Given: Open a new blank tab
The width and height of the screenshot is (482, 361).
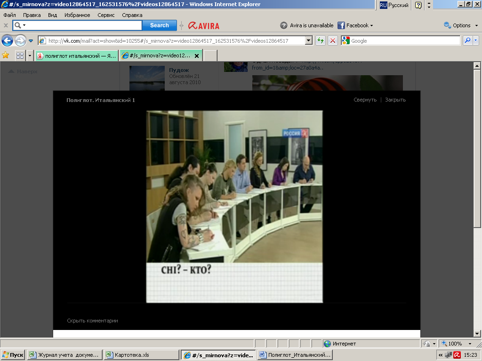Looking at the screenshot, I should click(210, 55).
